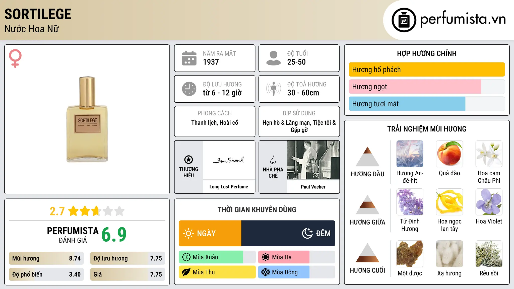
Task: Click the star badge icon above Thương hiệu
Action: (x=188, y=160)
